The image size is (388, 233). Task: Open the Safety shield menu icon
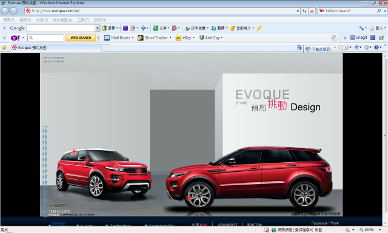pyautogui.click(x=358, y=47)
